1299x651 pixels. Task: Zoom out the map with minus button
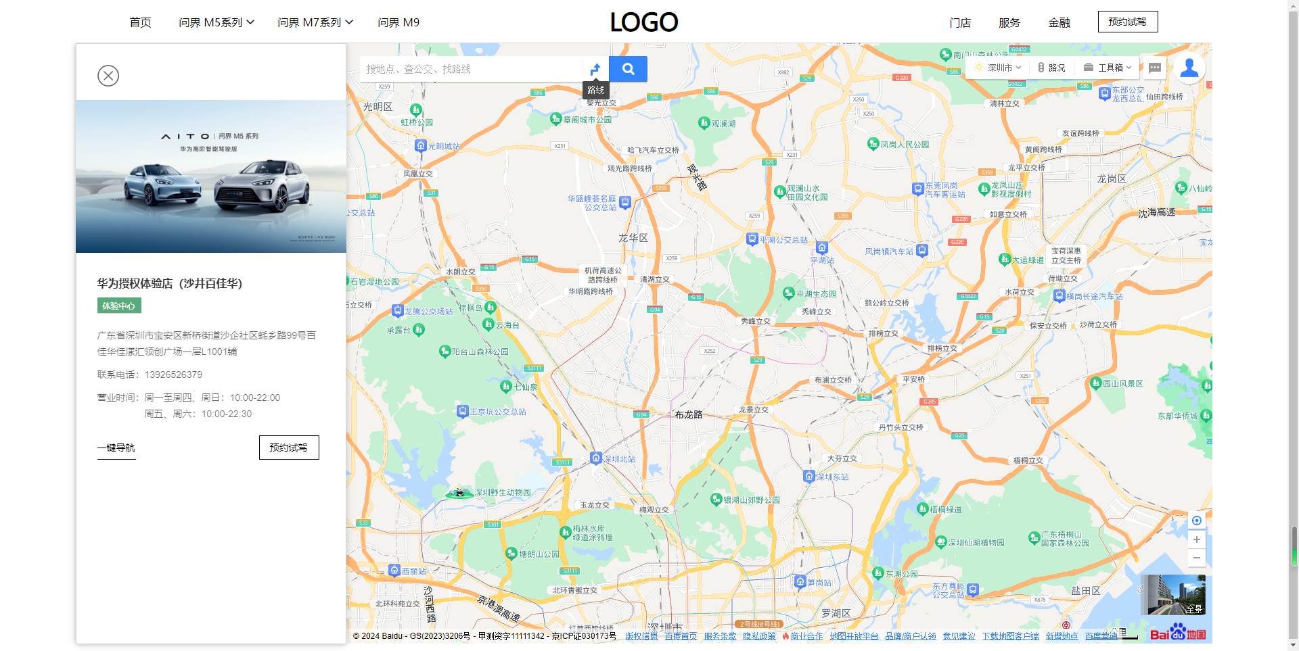(x=1197, y=558)
